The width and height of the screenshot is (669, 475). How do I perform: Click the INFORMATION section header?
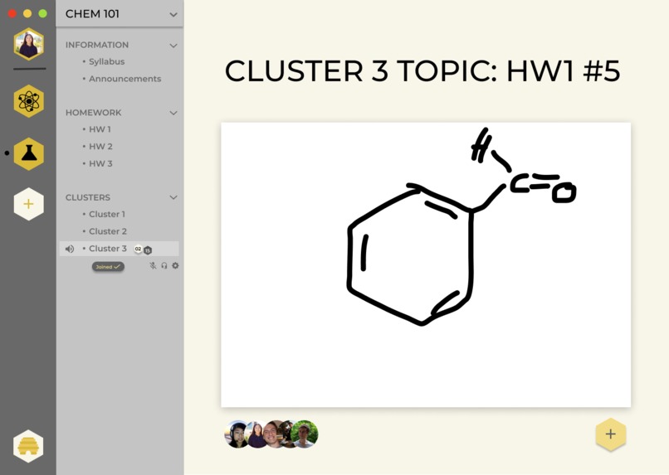point(97,45)
